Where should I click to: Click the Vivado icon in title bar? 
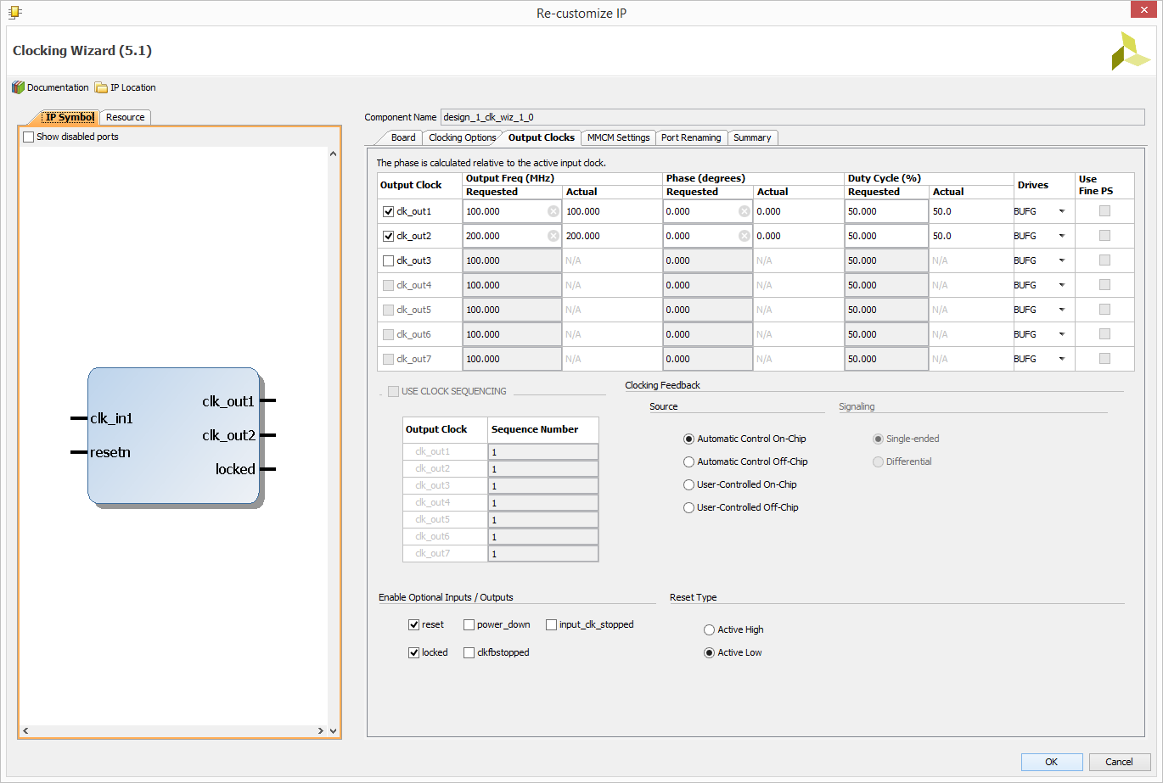15,12
